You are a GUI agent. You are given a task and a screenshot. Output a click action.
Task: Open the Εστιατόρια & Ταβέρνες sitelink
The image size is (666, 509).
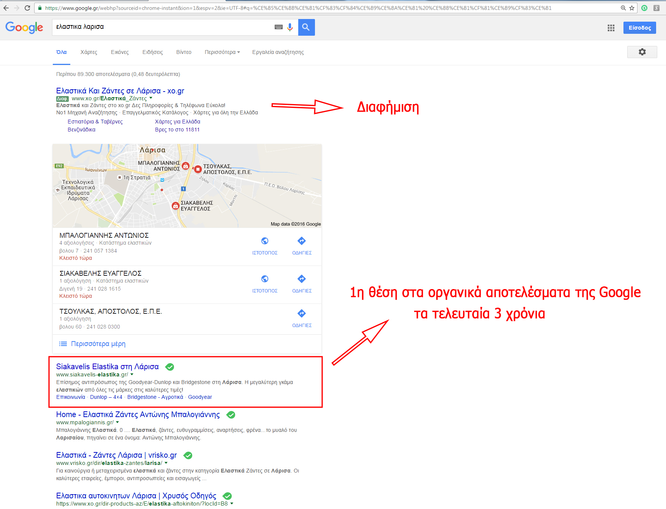point(95,122)
